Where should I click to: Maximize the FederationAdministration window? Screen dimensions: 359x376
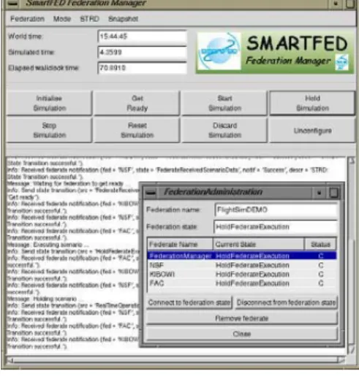click(x=333, y=193)
